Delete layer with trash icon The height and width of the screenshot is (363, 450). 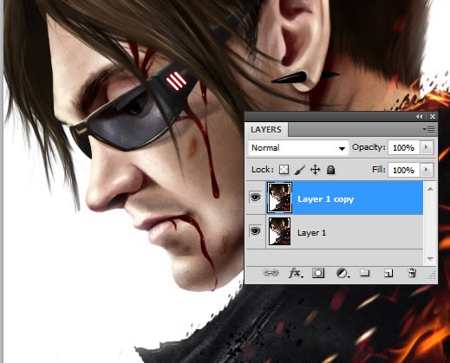pyautogui.click(x=412, y=273)
